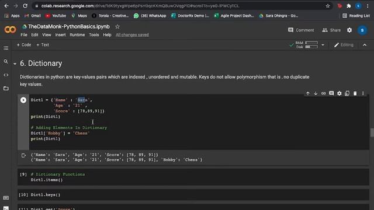374x210 pixels.
Task: Click the browser address bar URL
Action: click(140, 6)
